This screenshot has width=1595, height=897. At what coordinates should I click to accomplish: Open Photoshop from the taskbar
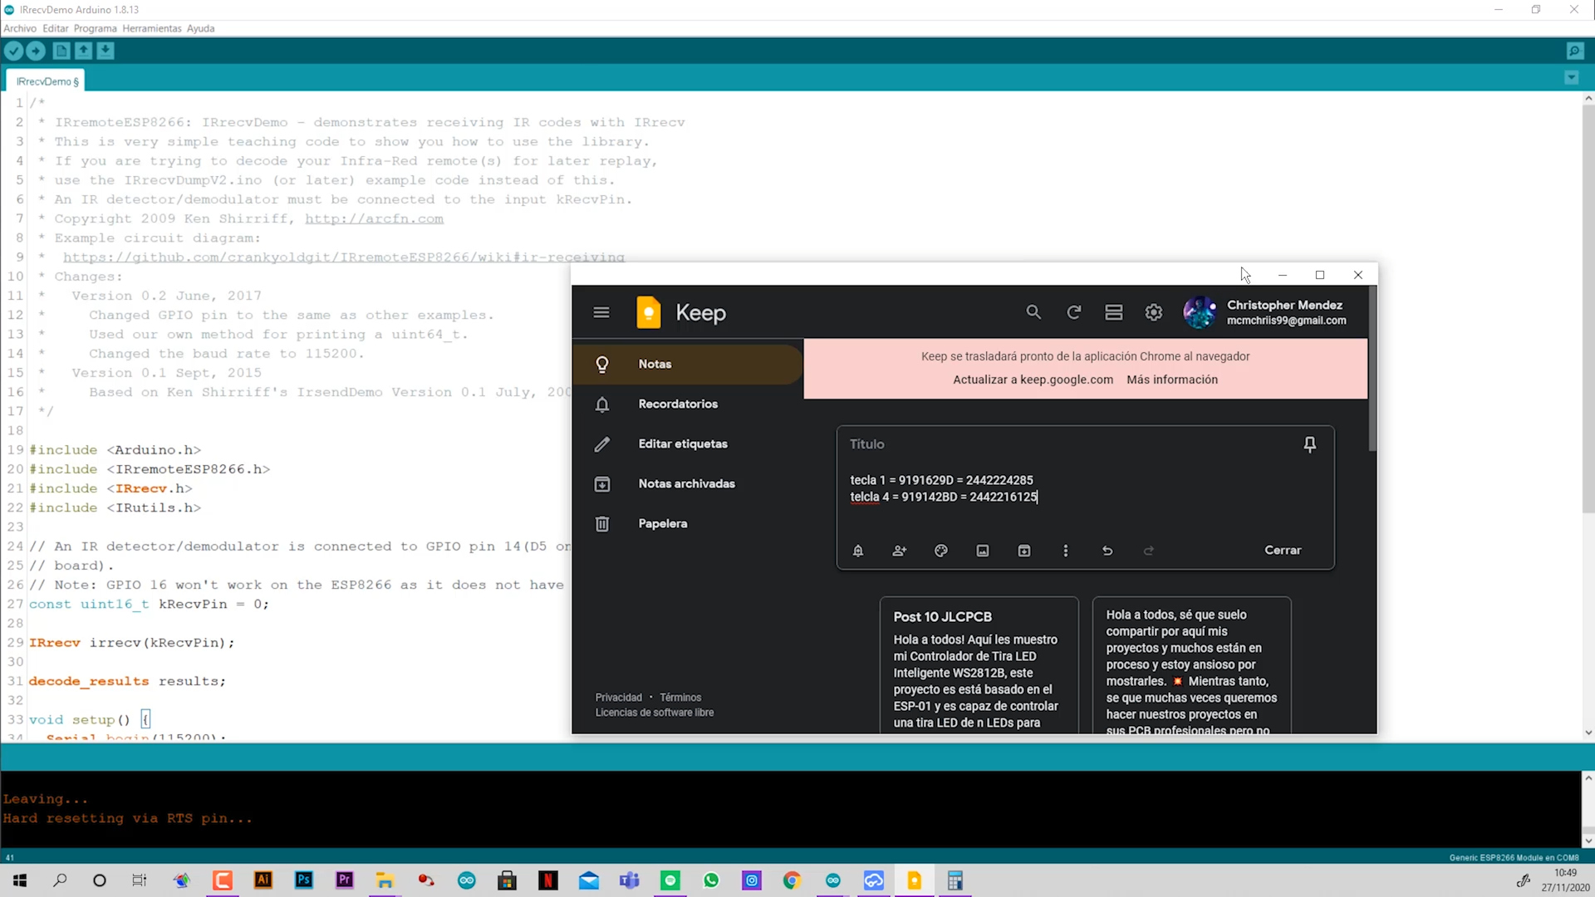[304, 880]
